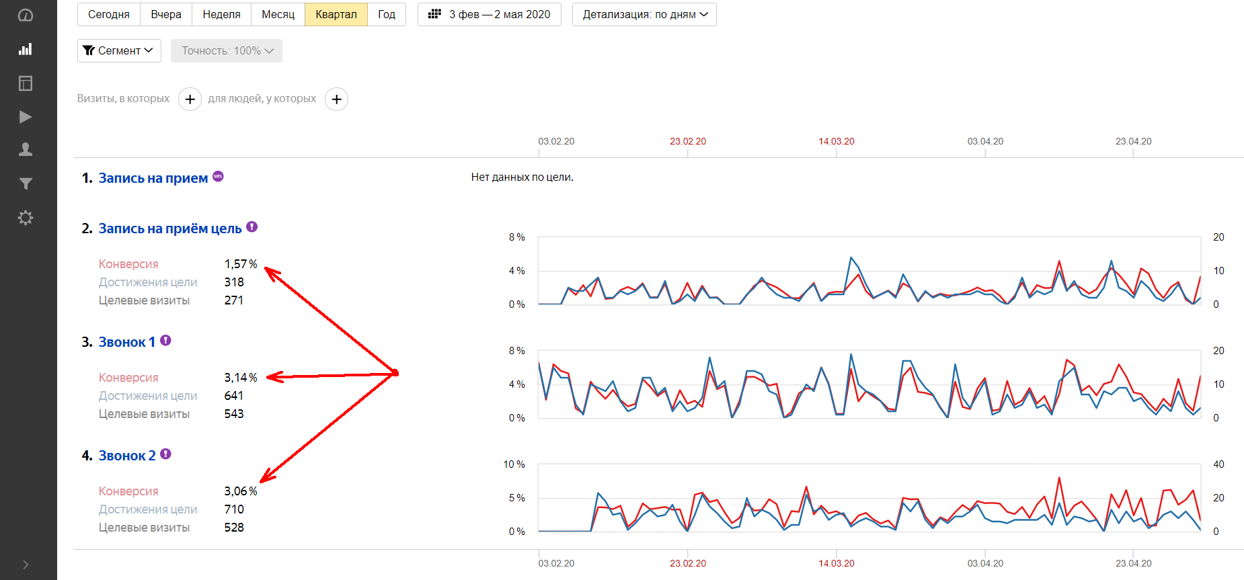
Task: Click the Целевые визиты value 528
Action: [x=234, y=528]
